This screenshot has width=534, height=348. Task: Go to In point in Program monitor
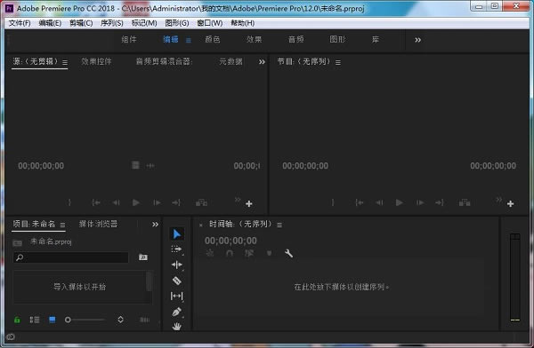360,202
